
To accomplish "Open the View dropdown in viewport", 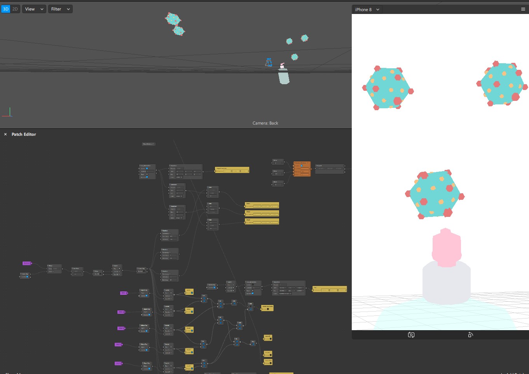I will [34, 9].
